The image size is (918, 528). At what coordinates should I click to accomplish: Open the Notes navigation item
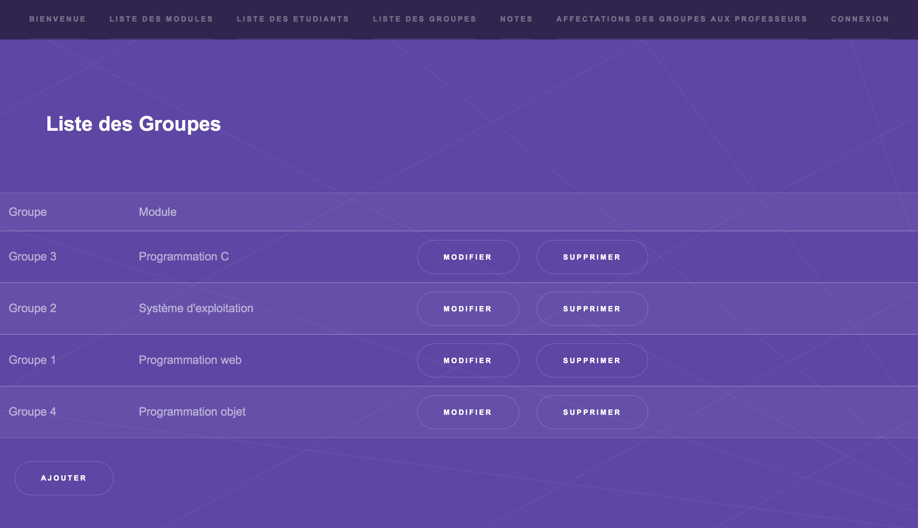[516, 19]
